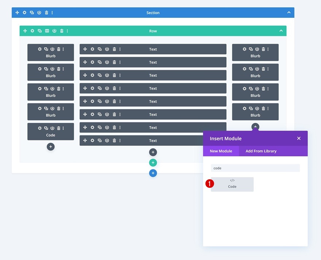Change Row column structure icon
The height and width of the screenshot is (260, 321).
47,31
